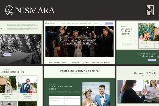
Task: Click the 'Showcasing Our Finest Creations' heading
Action: pos(126,31)
